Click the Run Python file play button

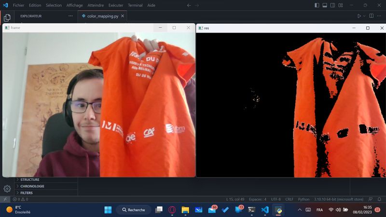359,16
